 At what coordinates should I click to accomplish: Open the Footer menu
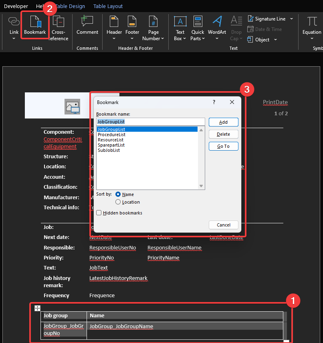(x=132, y=28)
